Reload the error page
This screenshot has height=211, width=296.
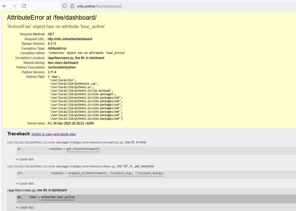tap(24, 6)
